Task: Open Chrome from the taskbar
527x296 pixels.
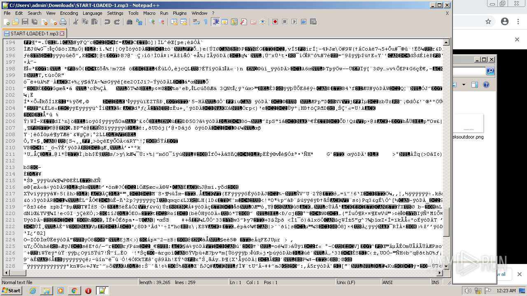Action: [74, 291]
